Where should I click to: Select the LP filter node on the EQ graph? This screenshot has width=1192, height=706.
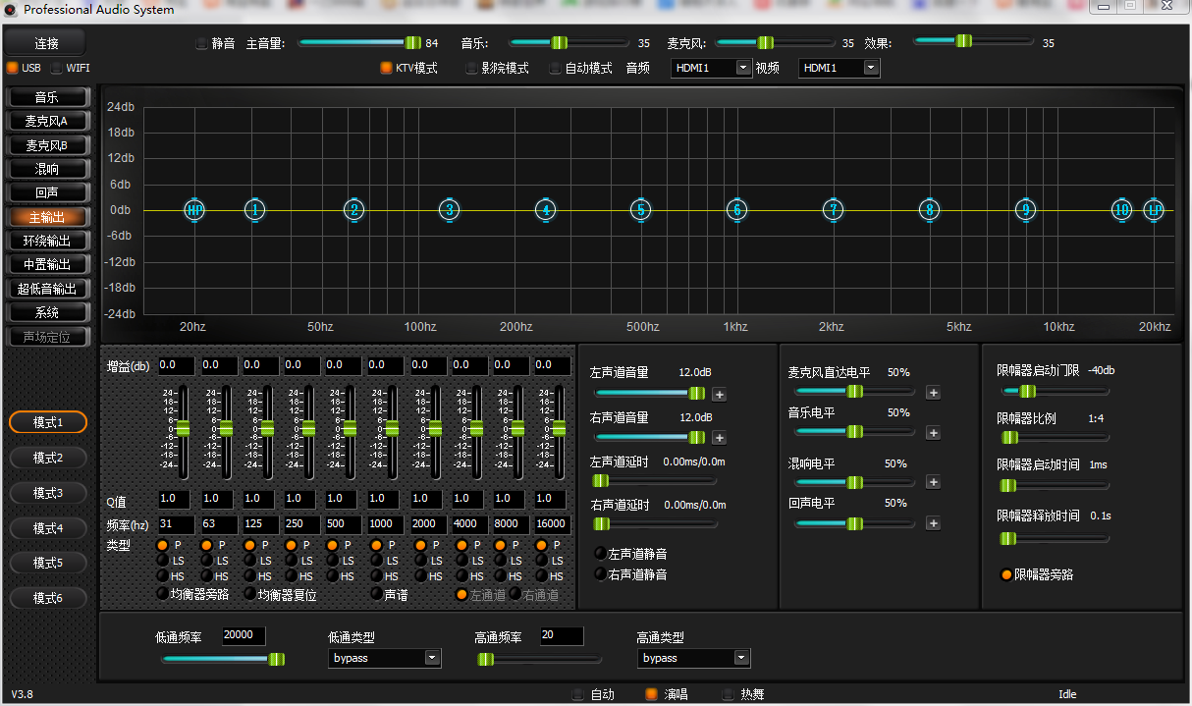coord(1154,209)
